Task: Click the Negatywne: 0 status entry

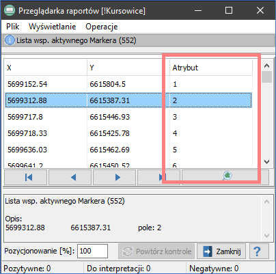Action: pyautogui.click(x=214, y=269)
